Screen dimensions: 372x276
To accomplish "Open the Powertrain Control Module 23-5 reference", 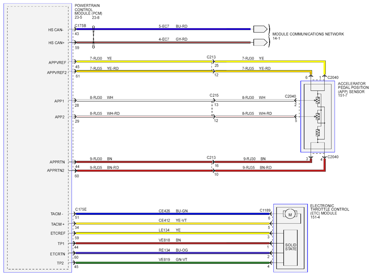I will (x=78, y=17).
